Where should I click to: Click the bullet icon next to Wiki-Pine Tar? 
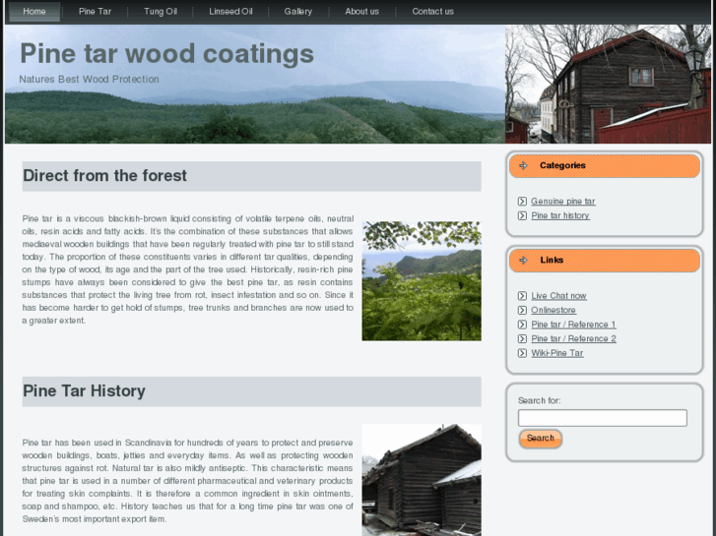(x=522, y=353)
